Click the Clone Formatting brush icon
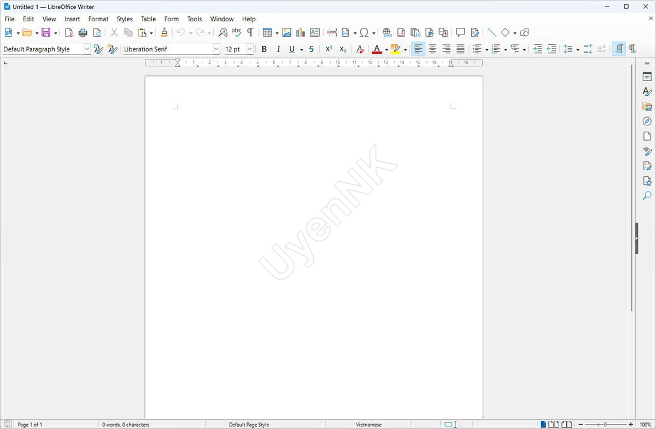 click(164, 33)
